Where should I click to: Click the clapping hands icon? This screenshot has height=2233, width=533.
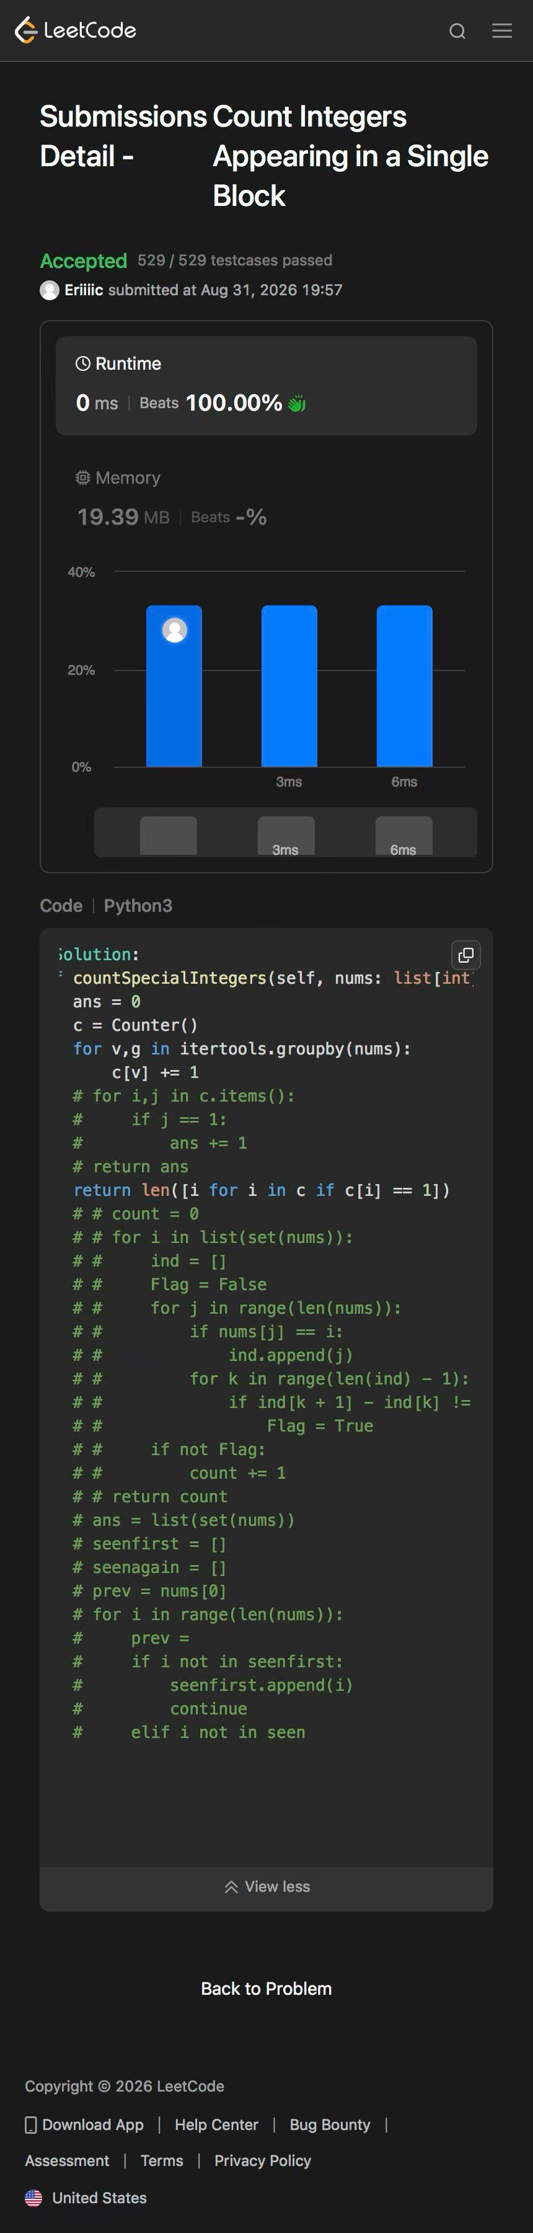296,403
